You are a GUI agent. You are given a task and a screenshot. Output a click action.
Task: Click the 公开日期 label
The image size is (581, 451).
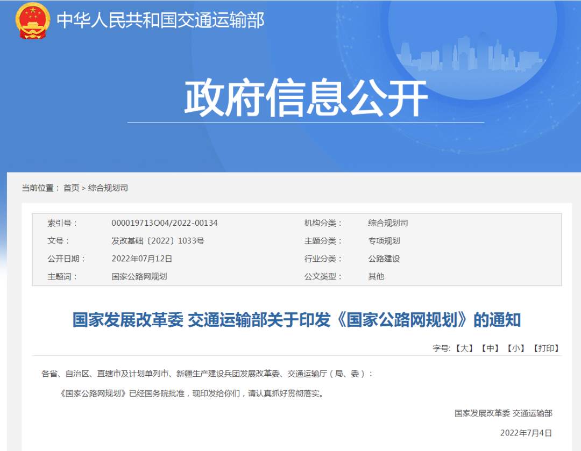coord(66,259)
